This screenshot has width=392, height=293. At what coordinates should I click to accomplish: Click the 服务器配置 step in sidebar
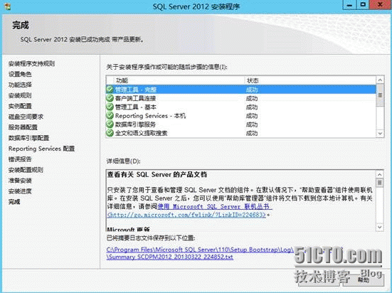click(23, 127)
